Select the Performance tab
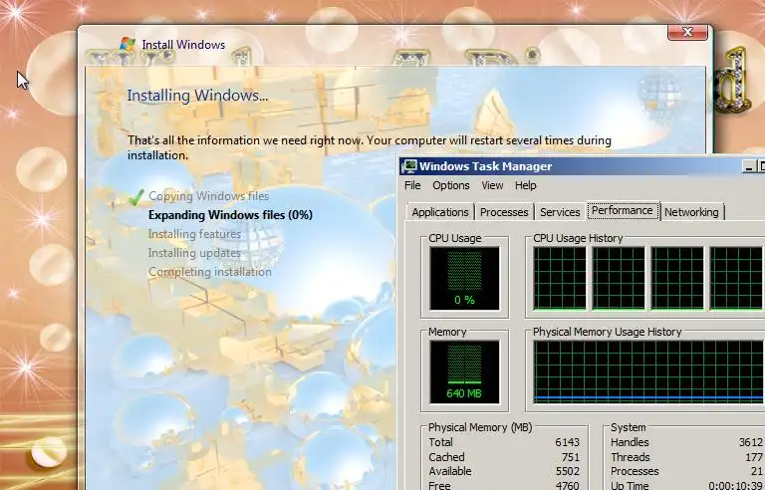765x490 pixels. point(622,210)
